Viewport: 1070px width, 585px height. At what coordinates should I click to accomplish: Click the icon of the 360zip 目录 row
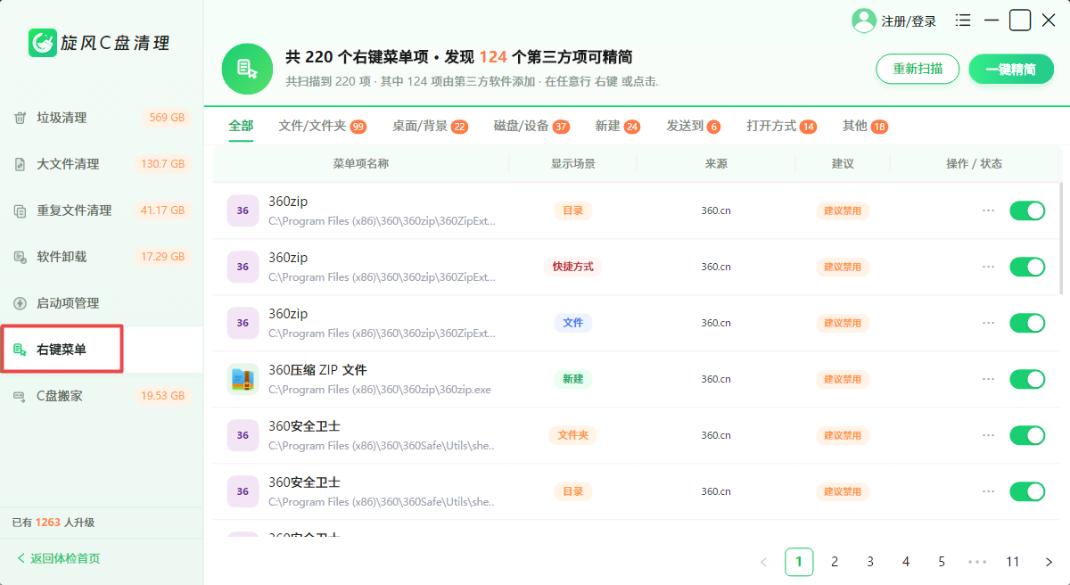tap(243, 210)
